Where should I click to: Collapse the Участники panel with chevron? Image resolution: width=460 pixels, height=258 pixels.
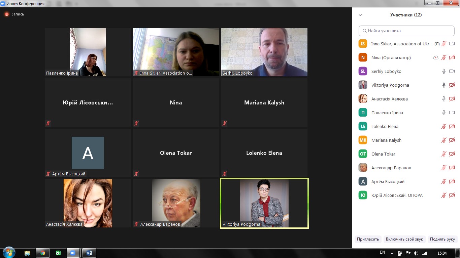[360, 15]
